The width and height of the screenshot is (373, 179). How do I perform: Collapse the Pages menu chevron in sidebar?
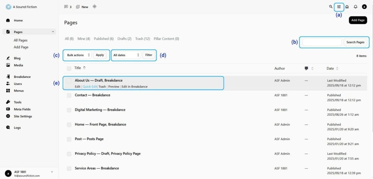click(x=53, y=32)
